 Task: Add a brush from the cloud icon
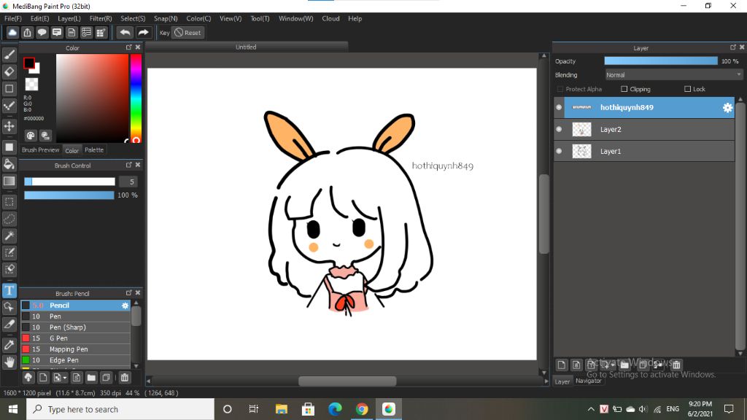[x=28, y=378]
